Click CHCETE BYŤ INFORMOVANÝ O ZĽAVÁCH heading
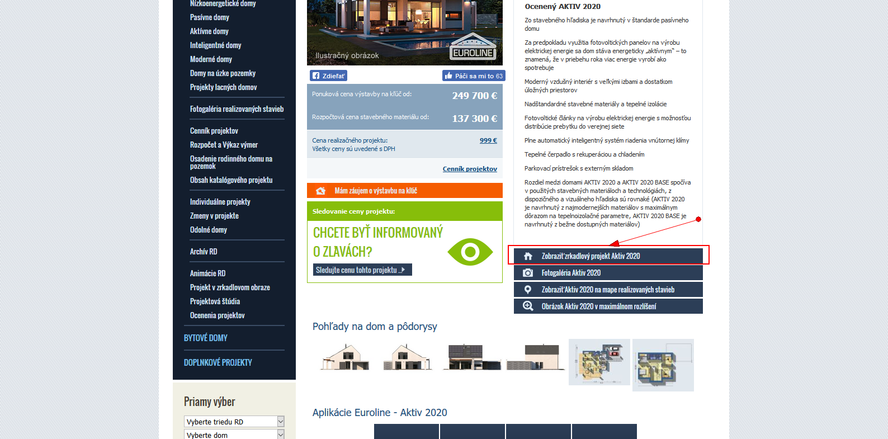 pyautogui.click(x=378, y=242)
